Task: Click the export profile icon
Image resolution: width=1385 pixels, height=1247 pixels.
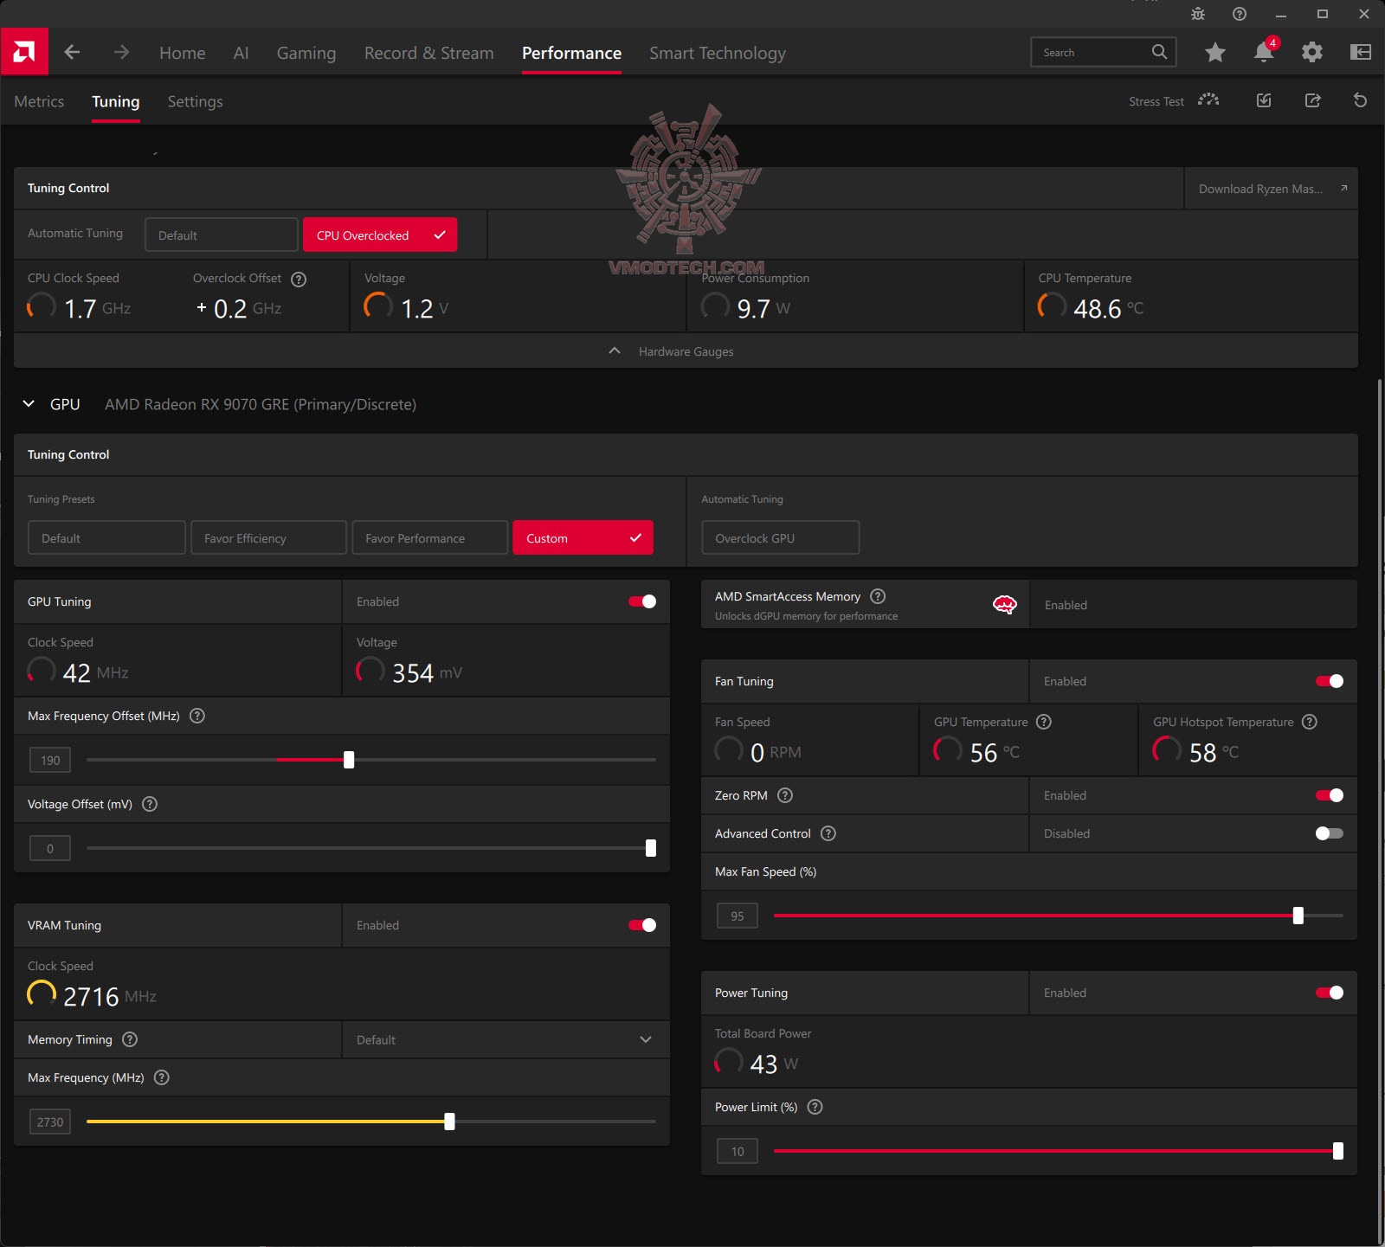Action: coord(1313,100)
